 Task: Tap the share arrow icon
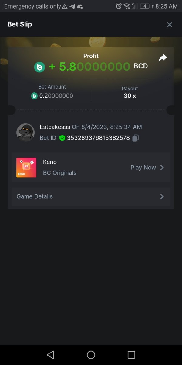163,58
